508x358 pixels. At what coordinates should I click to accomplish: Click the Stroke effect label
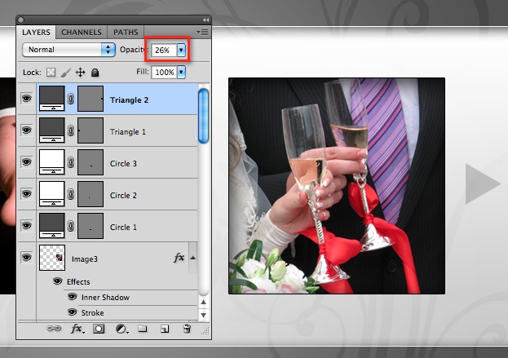tap(93, 313)
